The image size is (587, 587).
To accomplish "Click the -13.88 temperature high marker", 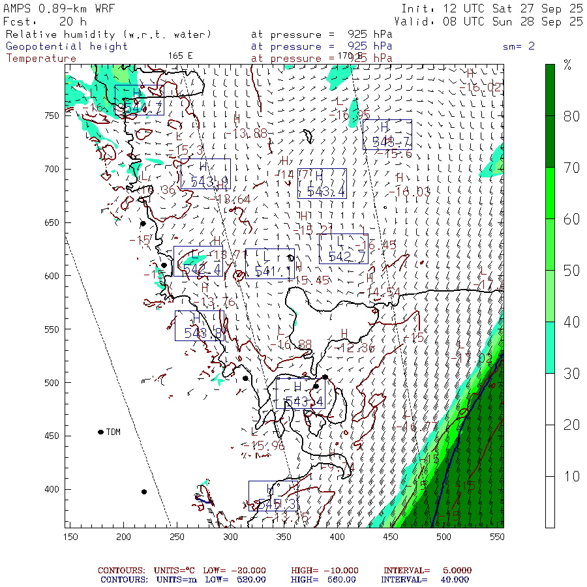I will pos(249,133).
